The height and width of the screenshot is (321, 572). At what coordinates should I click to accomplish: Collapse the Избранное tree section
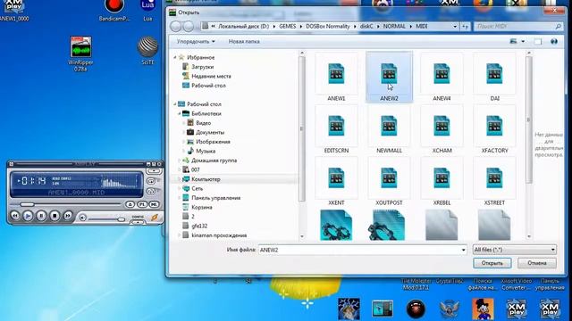tap(175, 57)
